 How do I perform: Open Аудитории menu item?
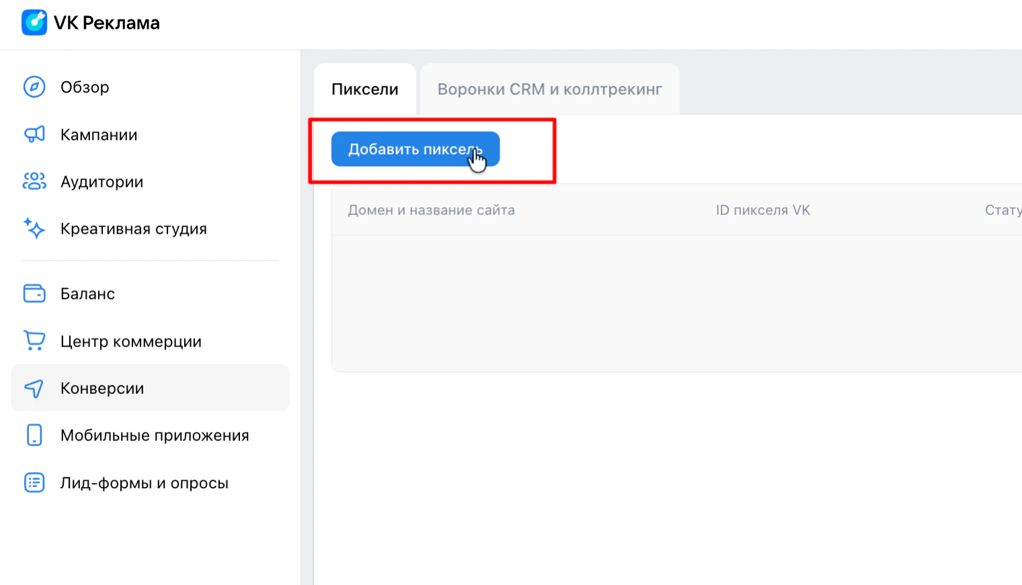[102, 182]
